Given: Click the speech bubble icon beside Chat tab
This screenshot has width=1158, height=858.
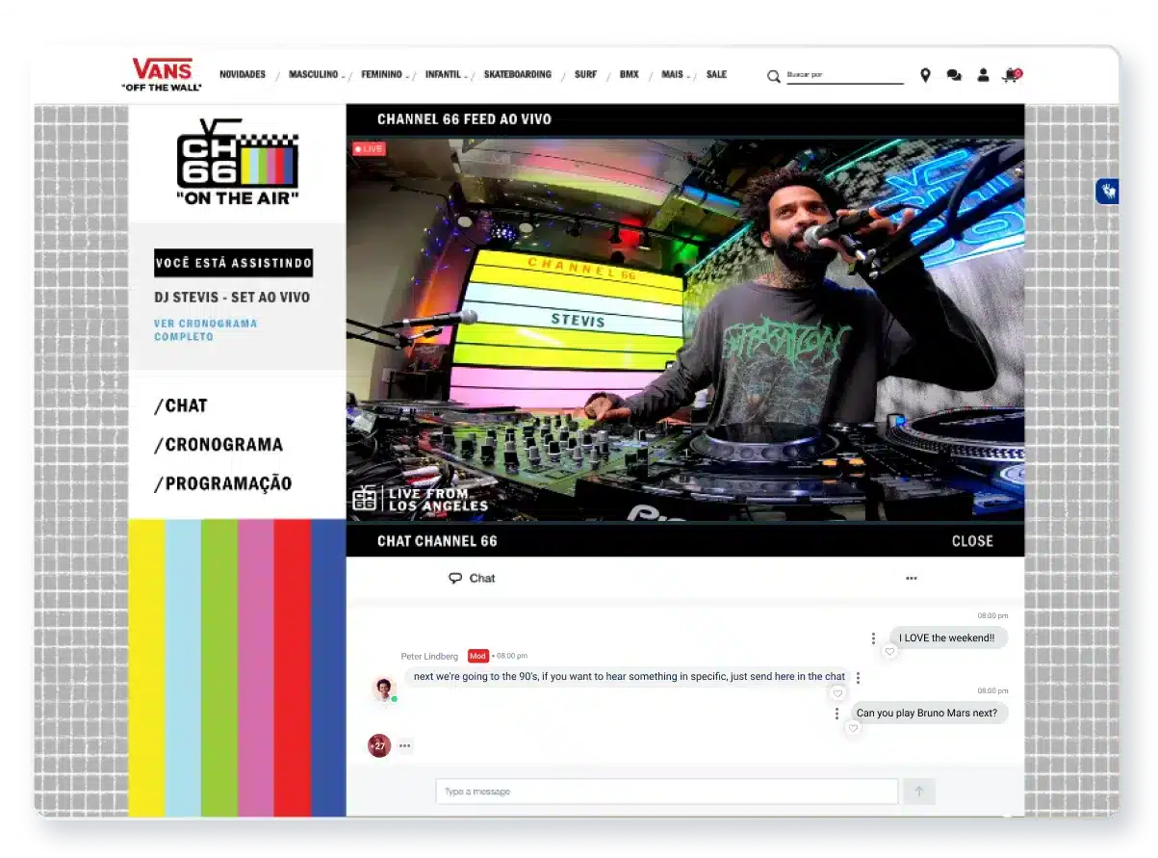Looking at the screenshot, I should point(455,579).
